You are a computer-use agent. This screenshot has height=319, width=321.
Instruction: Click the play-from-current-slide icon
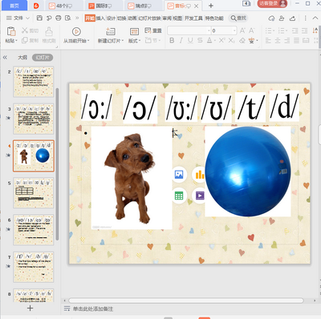76,31
